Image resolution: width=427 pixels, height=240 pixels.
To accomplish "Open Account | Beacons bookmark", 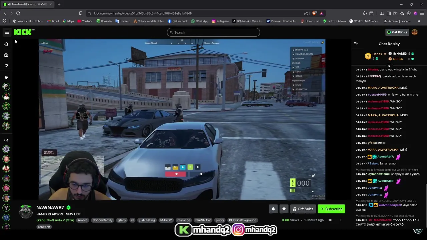I will click(397, 21).
